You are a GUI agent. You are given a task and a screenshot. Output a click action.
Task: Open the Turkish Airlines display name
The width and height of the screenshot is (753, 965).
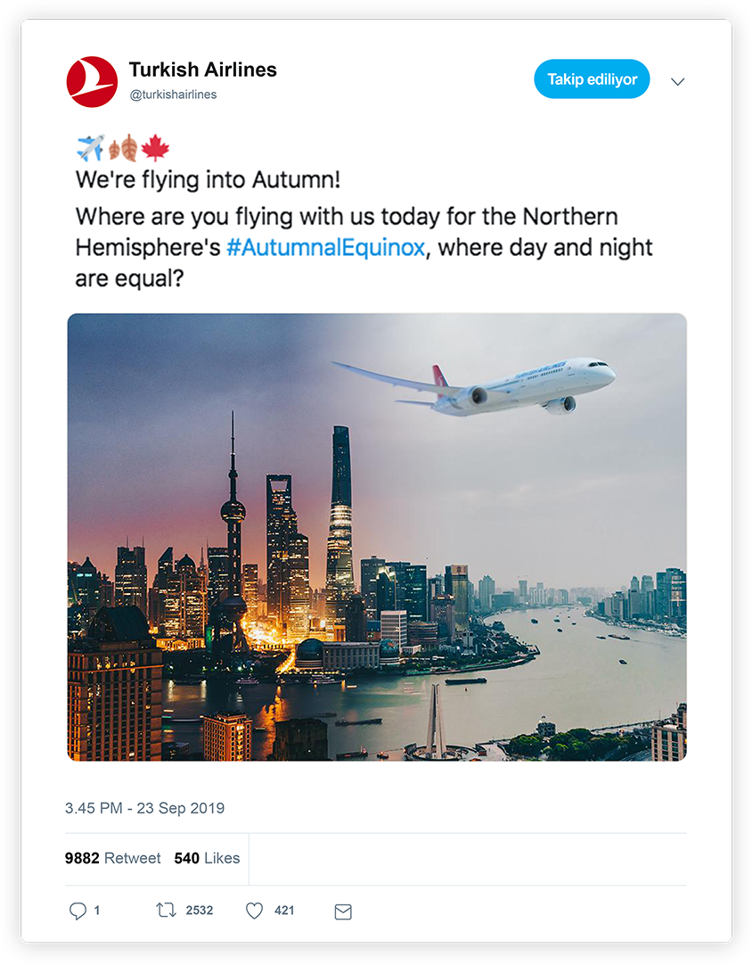pyautogui.click(x=202, y=70)
